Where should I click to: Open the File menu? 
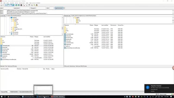tap(1, 3)
